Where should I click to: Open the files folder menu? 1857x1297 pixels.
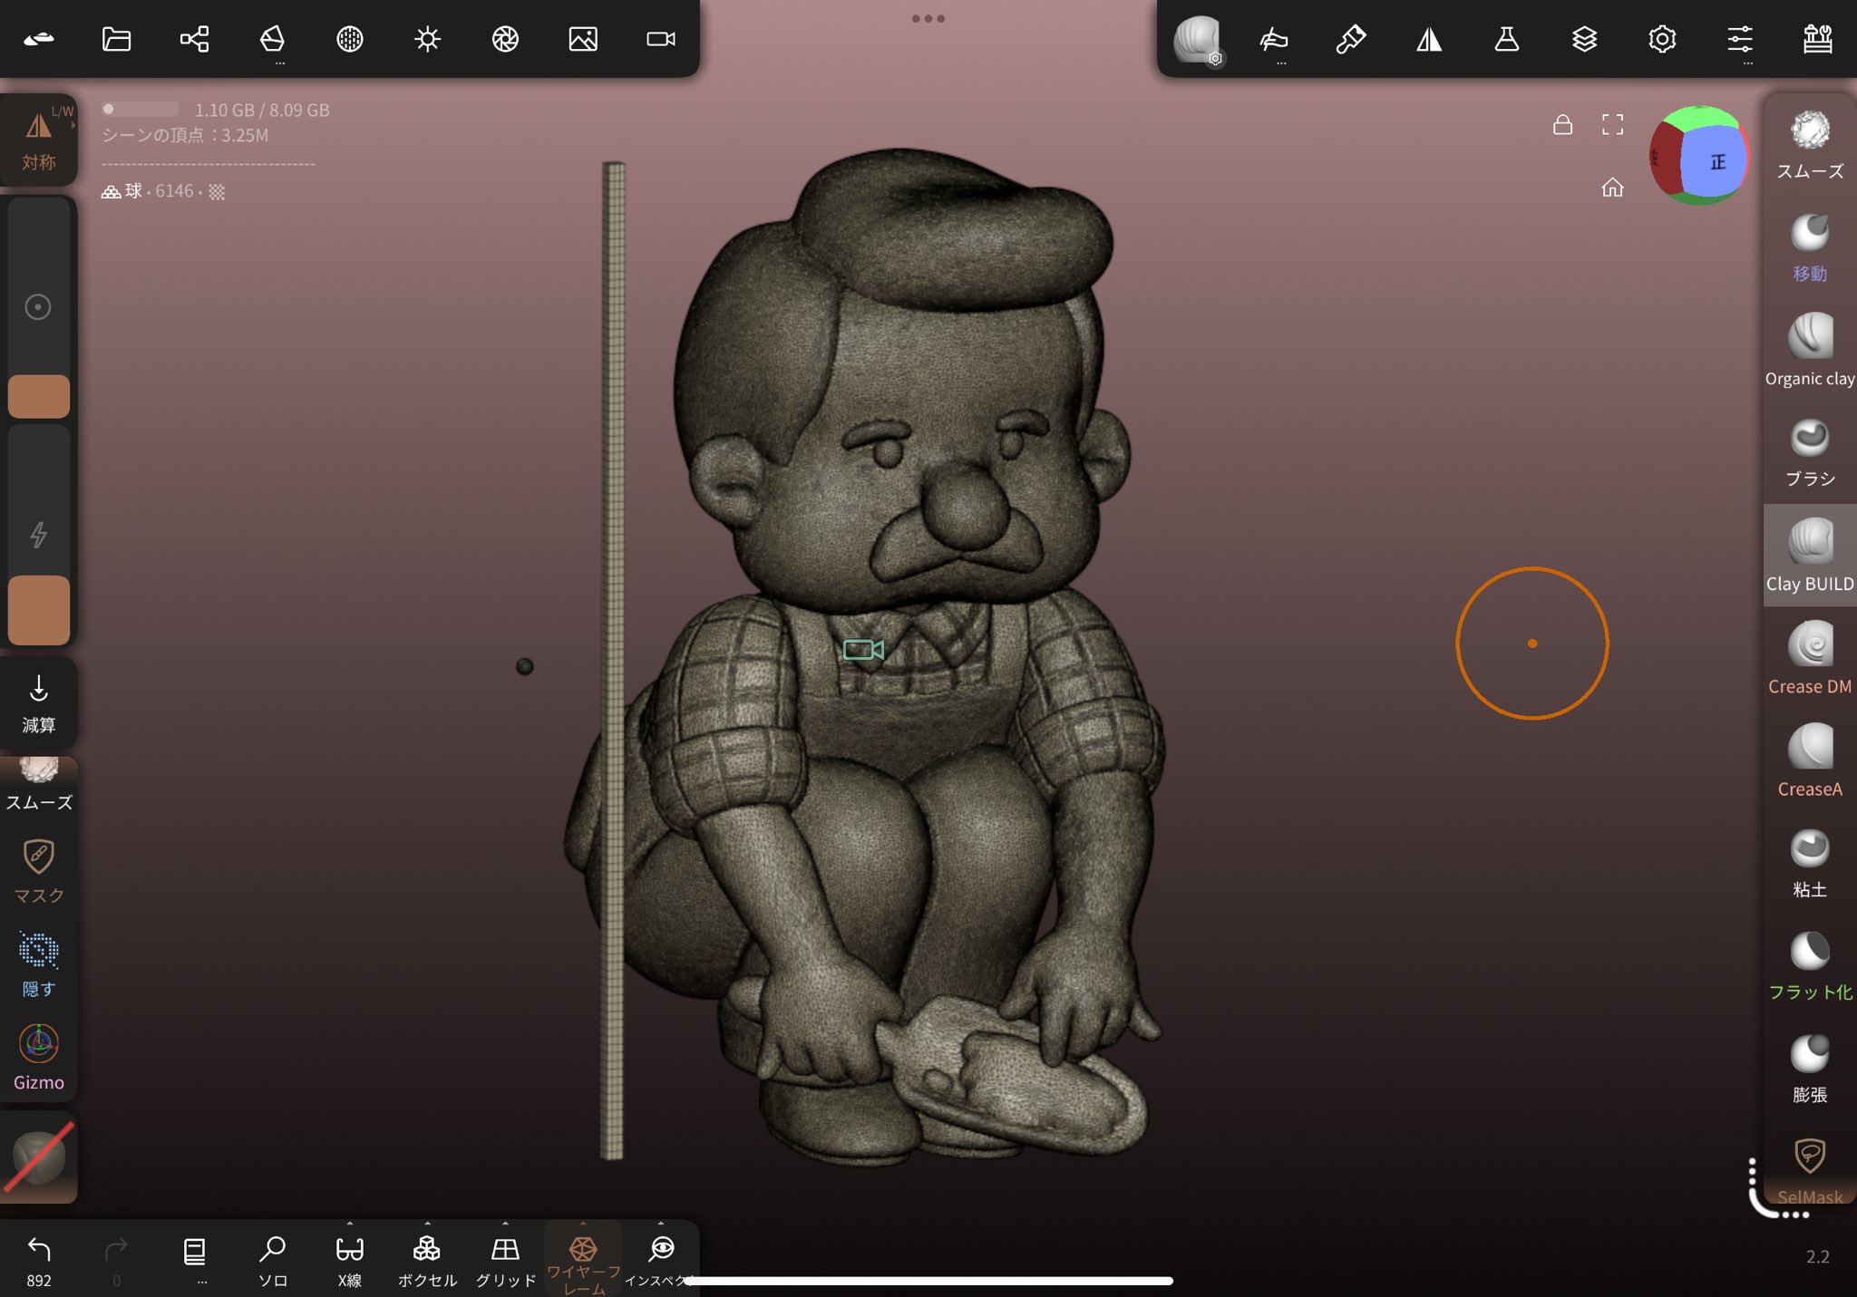tap(116, 39)
